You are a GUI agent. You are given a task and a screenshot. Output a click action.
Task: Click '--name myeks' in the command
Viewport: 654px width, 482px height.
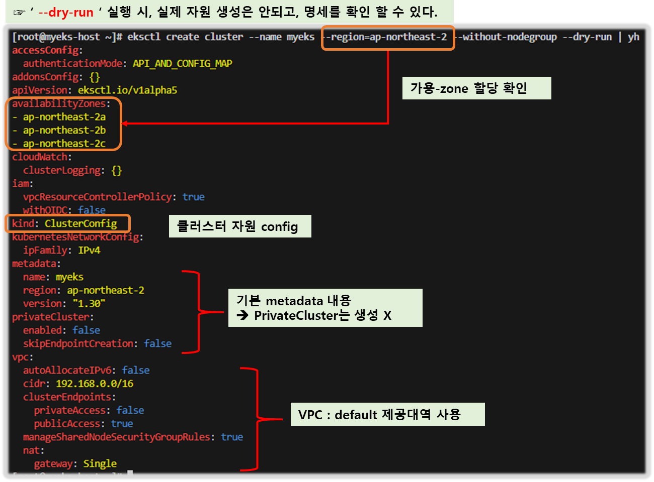(x=282, y=37)
